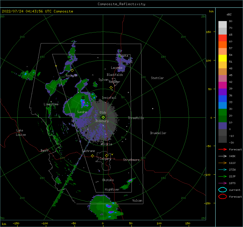The image size is (243, 227).
Task: Click the Calgary label
Action: pyautogui.click(x=105, y=159)
